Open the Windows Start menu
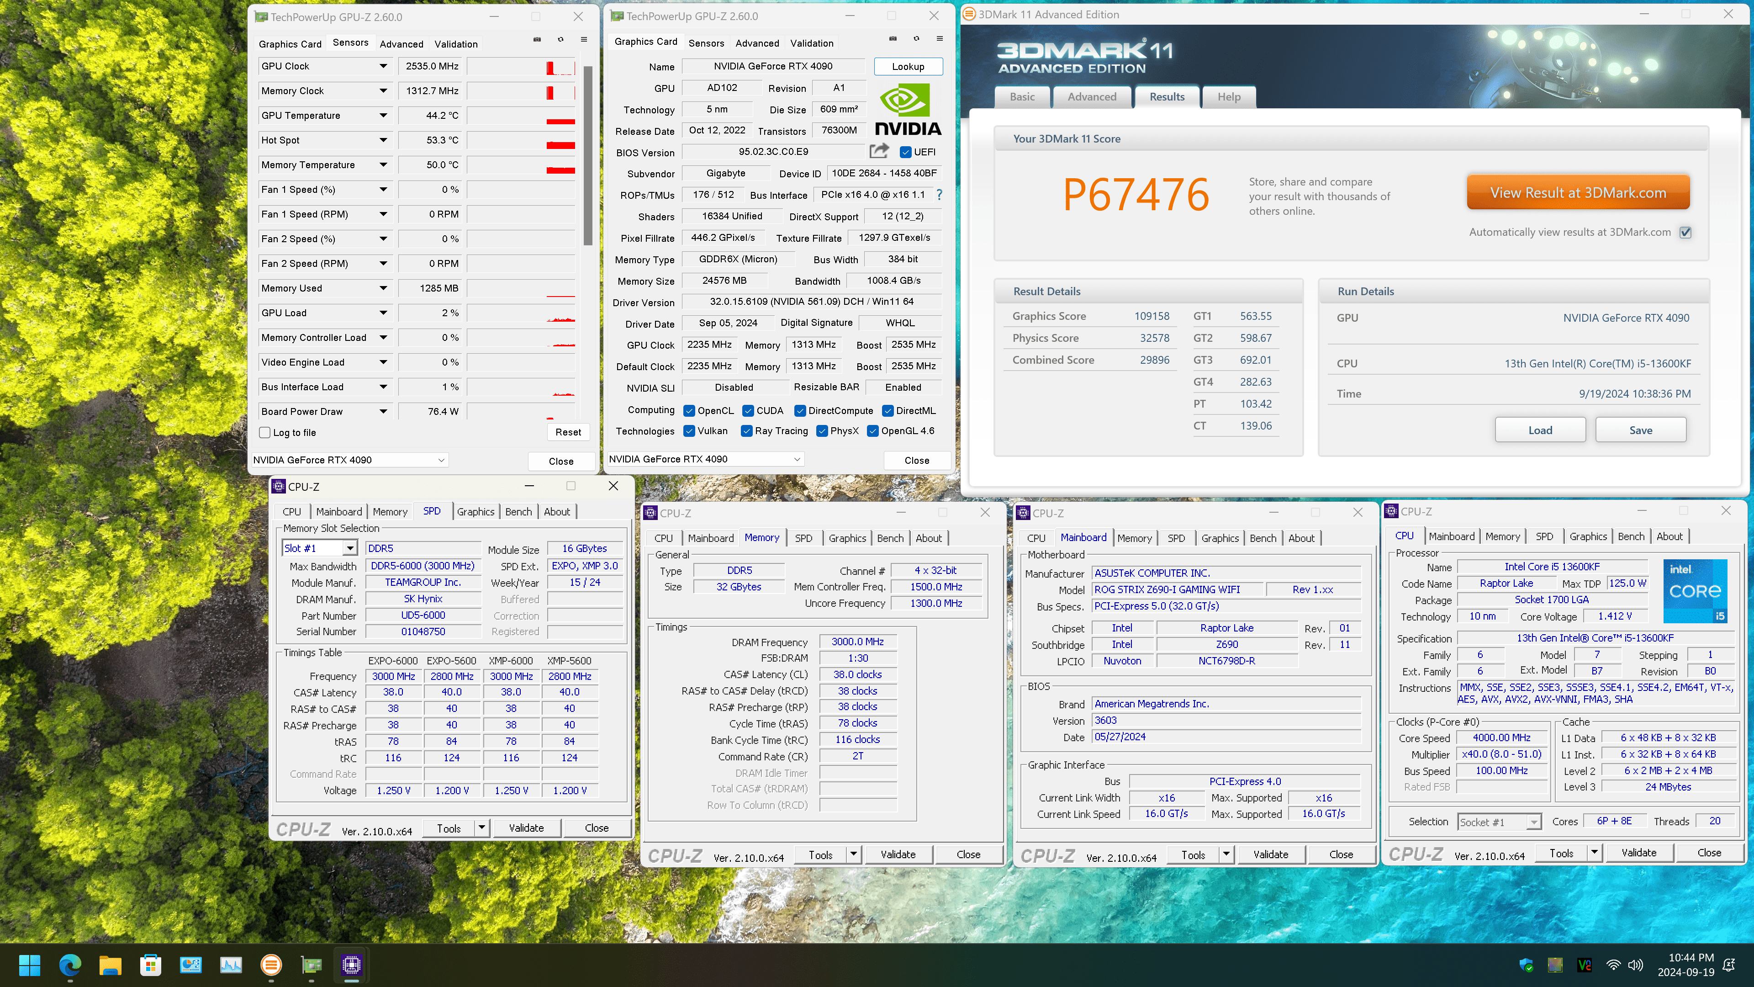The height and width of the screenshot is (987, 1754). [30, 965]
